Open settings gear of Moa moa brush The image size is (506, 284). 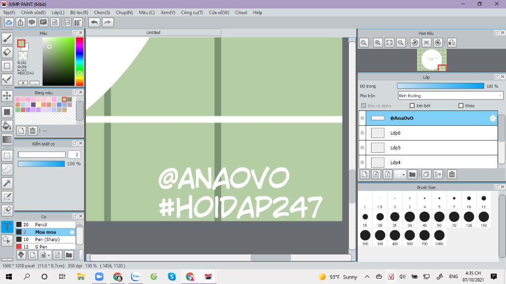[x=72, y=232]
